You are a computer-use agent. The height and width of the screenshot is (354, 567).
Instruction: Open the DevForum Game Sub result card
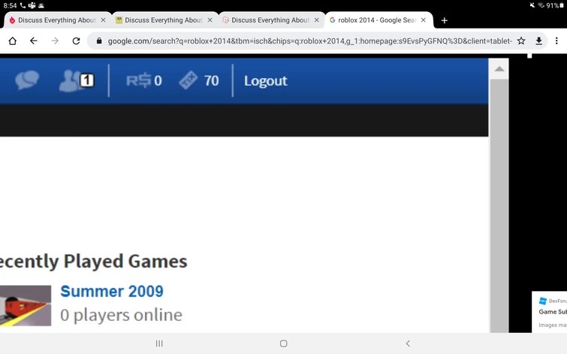click(x=549, y=311)
